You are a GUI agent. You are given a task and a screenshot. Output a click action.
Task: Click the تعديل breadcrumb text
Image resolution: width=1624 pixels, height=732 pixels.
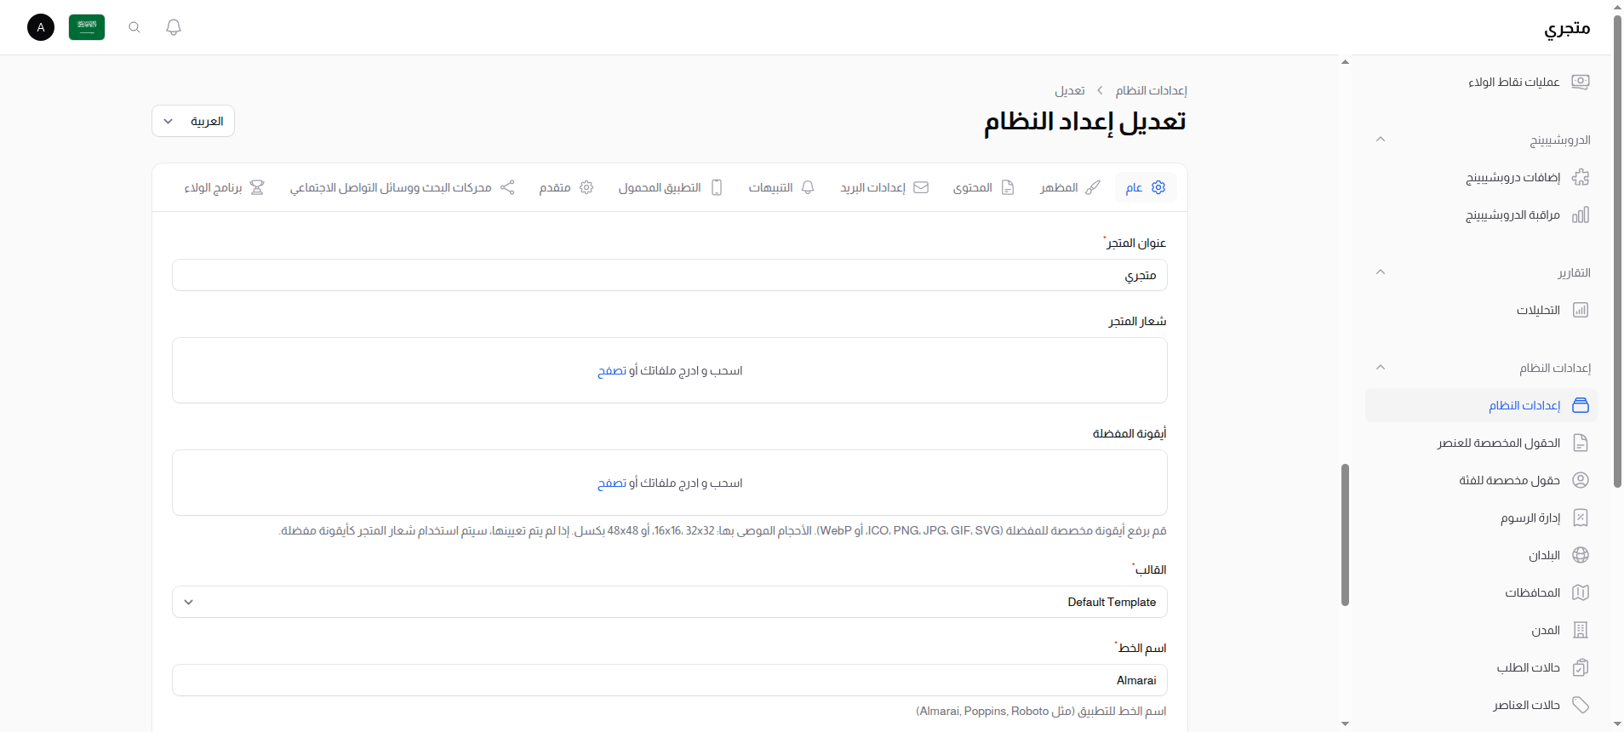coord(1070,90)
